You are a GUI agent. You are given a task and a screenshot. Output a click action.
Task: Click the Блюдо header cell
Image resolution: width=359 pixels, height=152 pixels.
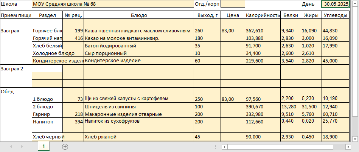tap(139, 15)
